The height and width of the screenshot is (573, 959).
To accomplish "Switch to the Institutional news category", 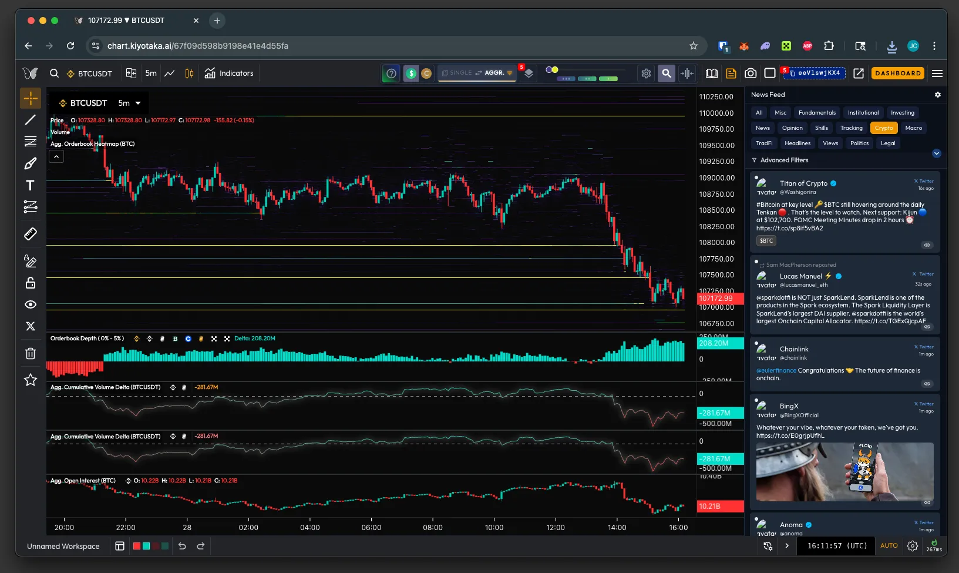I will click(x=863, y=112).
